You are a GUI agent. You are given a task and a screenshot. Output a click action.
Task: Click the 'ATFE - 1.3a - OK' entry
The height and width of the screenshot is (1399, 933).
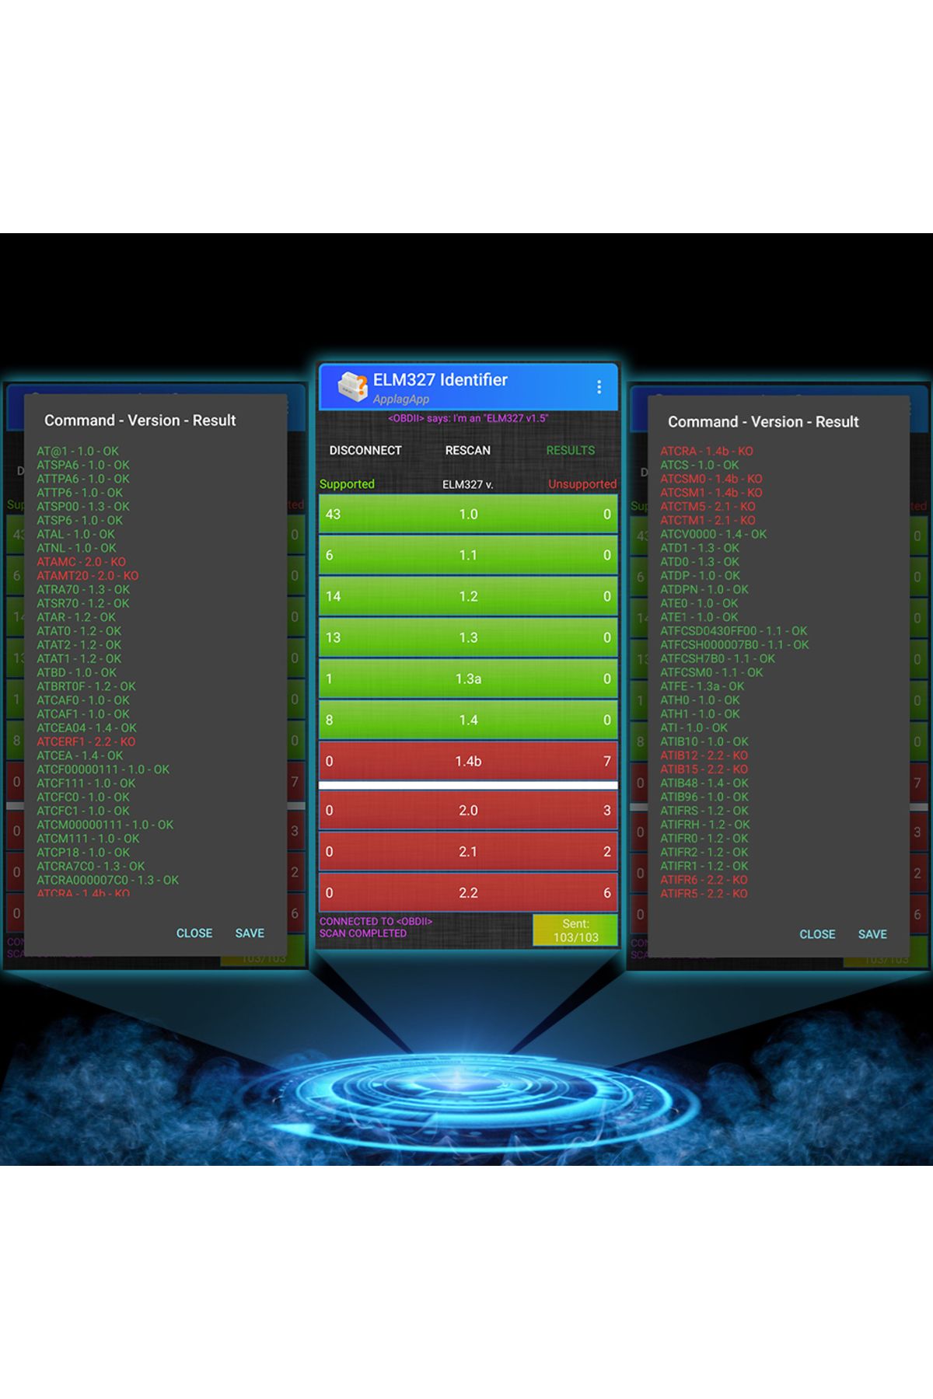coord(702,686)
